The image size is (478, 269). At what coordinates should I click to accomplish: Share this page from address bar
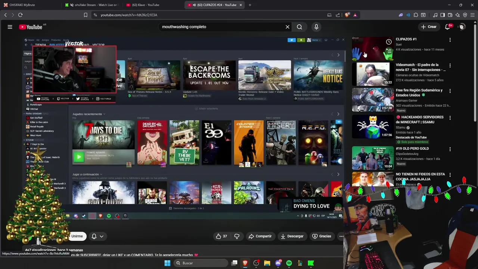(x=338, y=15)
